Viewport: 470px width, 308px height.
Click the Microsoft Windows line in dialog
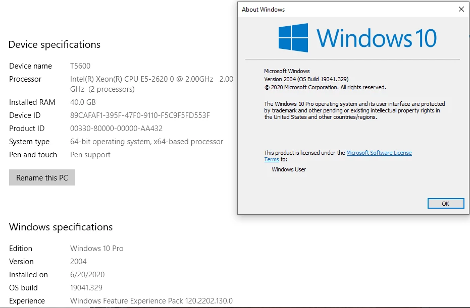pyautogui.click(x=287, y=71)
